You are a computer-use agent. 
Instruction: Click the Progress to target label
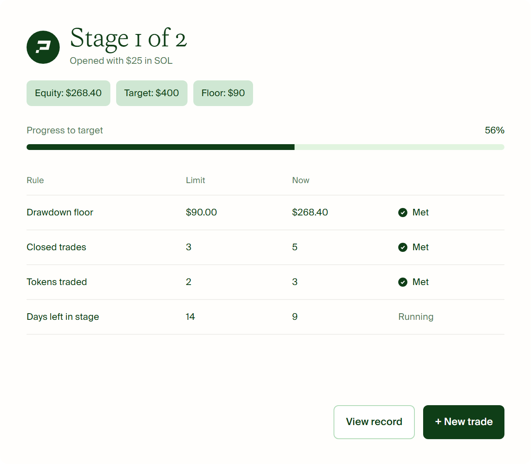(65, 130)
